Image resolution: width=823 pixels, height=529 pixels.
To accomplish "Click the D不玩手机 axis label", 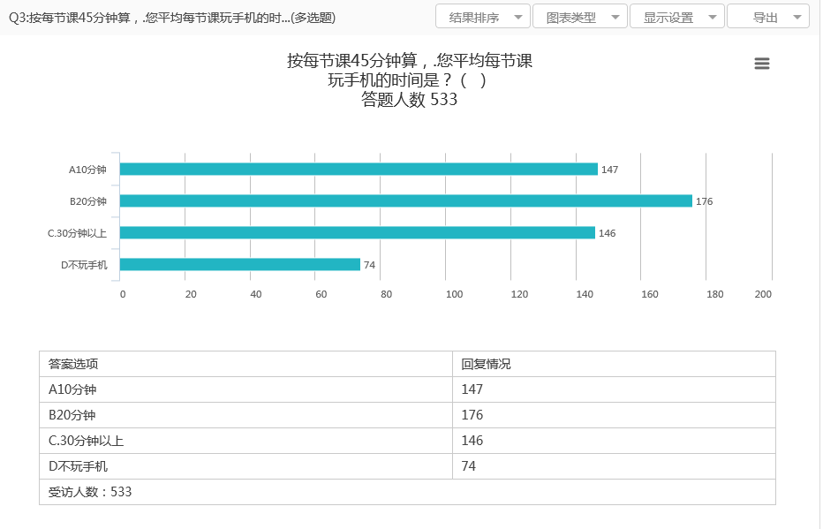I will click(84, 265).
